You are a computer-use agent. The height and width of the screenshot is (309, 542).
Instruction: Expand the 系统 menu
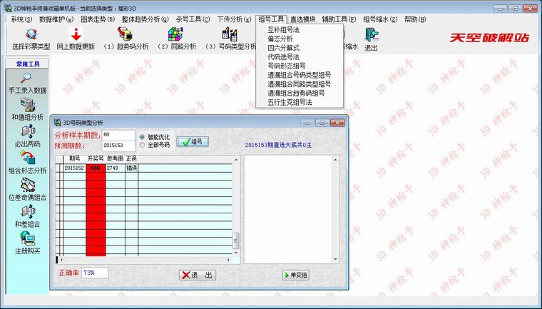click(21, 19)
